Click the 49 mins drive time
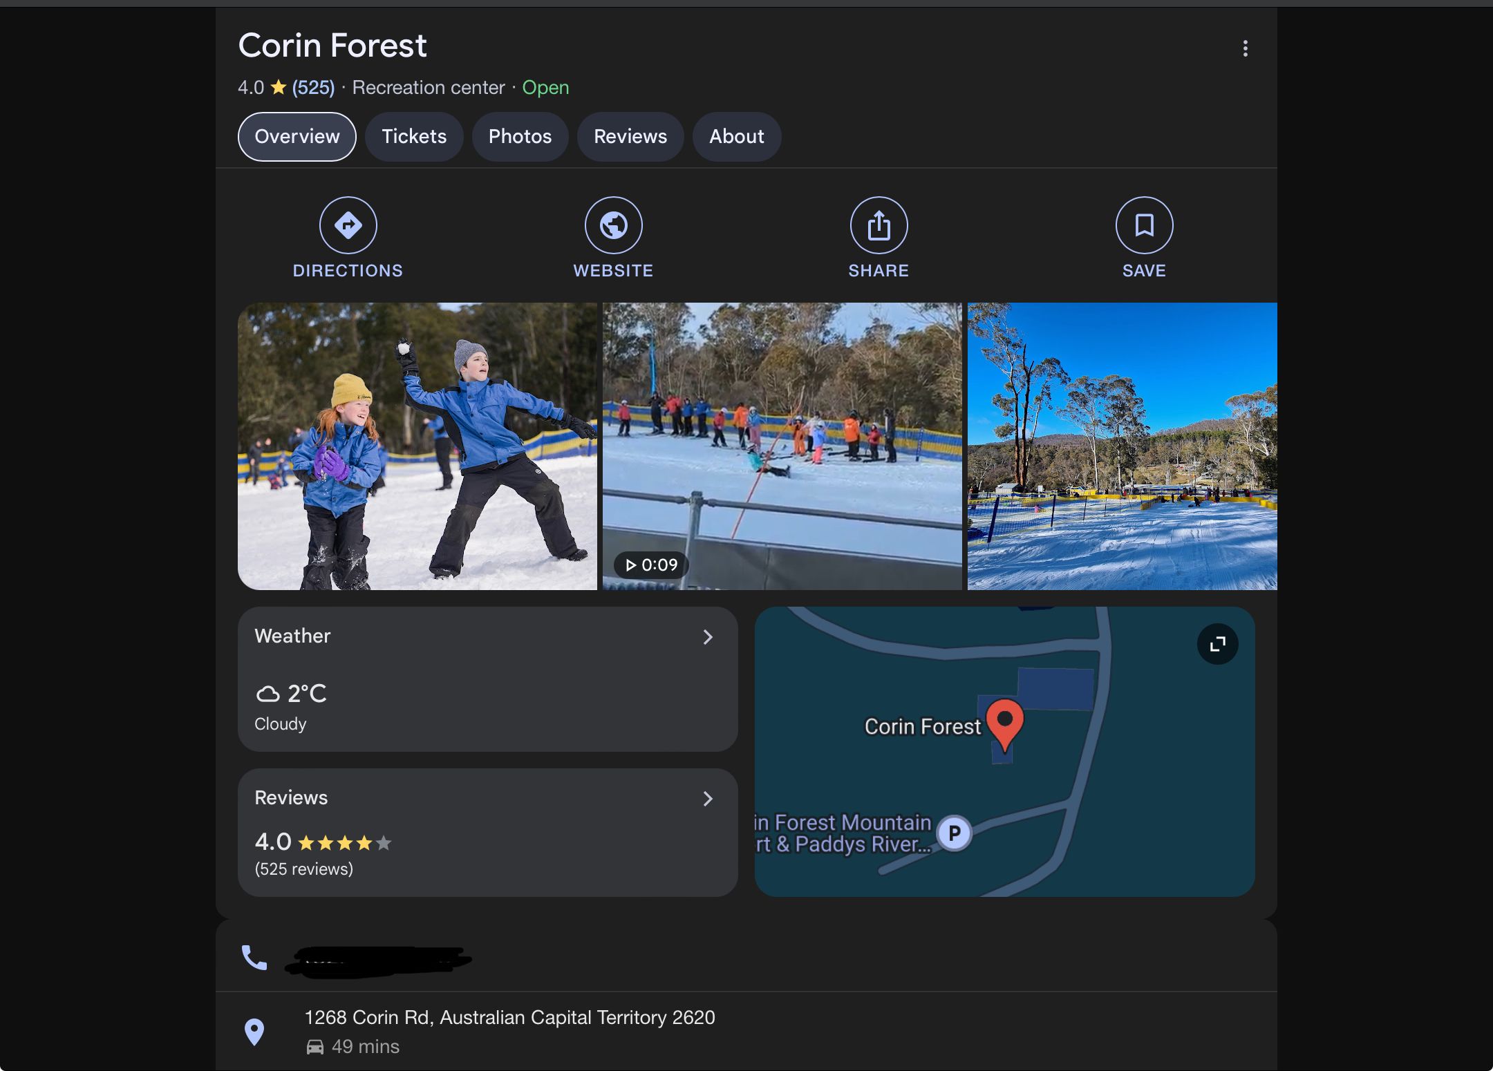This screenshot has height=1071, width=1493. click(366, 1047)
